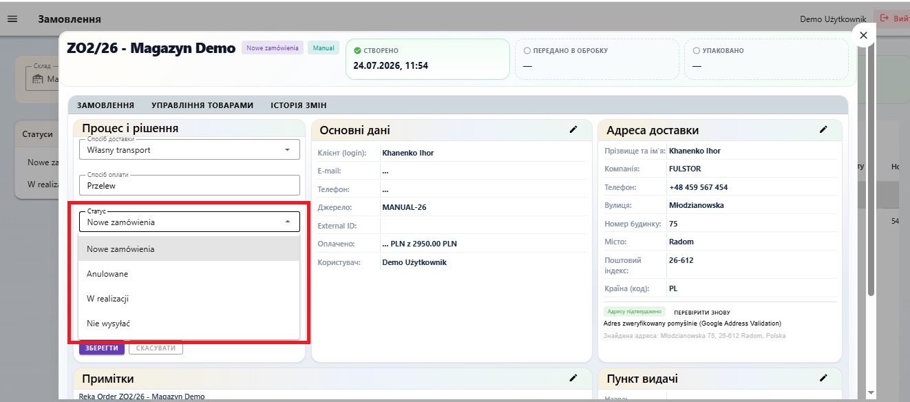Click the Зберегти button
This screenshot has height=402, width=910.
pyautogui.click(x=102, y=348)
